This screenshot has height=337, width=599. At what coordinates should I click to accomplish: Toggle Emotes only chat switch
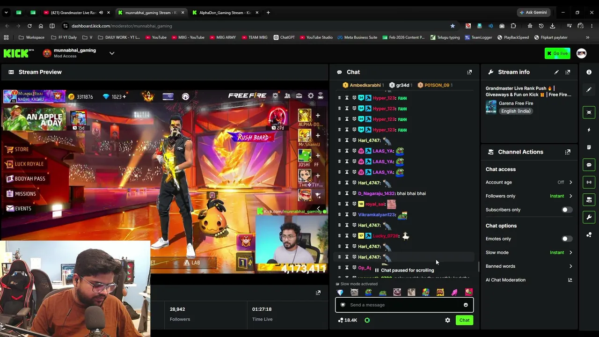(566, 239)
